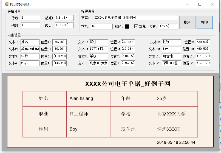Click 文本5 field containing 职业
This screenshot has width=221, height=153.
pyautogui.click(x=98, y=42)
